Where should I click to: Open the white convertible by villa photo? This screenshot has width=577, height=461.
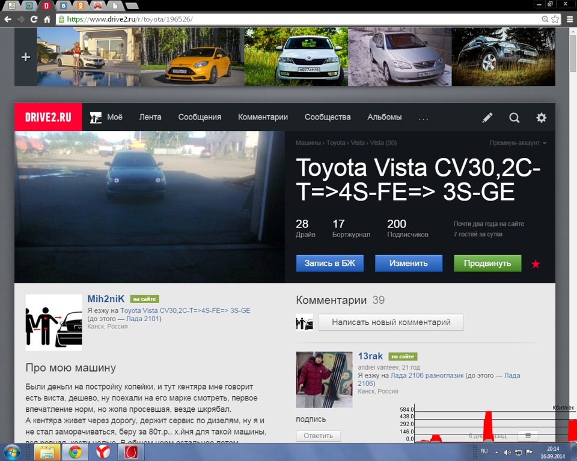point(88,56)
